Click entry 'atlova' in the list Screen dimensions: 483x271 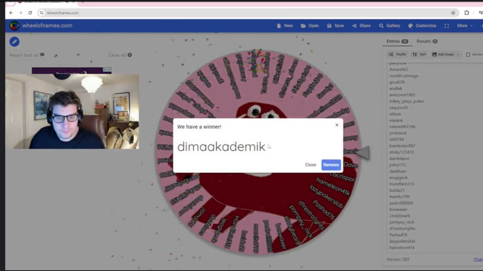pyautogui.click(x=395, y=114)
